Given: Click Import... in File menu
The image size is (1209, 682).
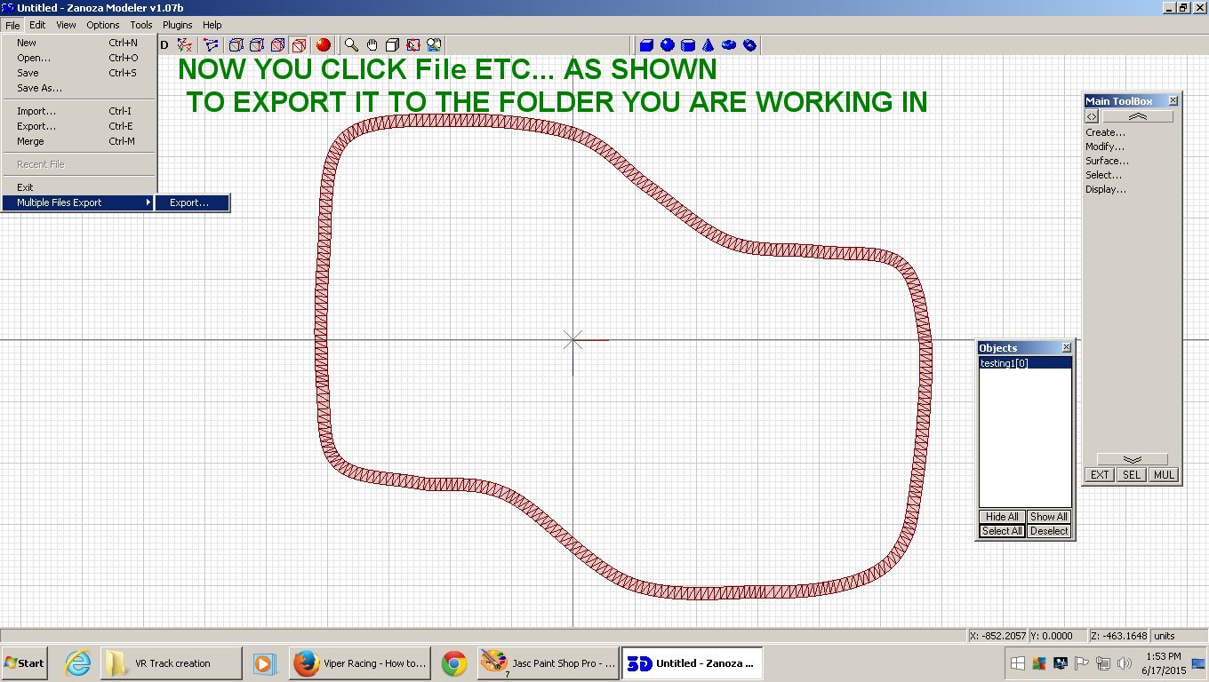Looking at the screenshot, I should [79, 111].
